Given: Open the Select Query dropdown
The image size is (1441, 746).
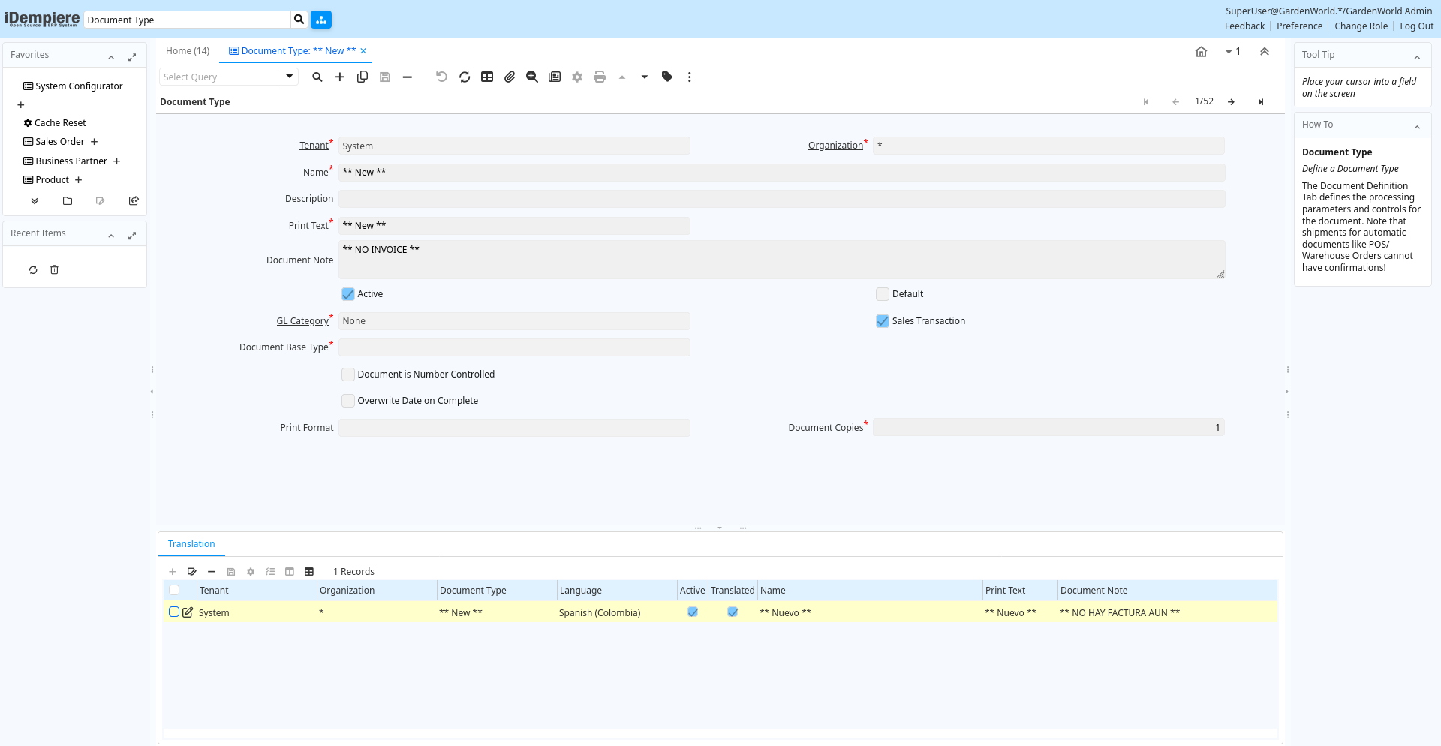Looking at the screenshot, I should (289, 77).
